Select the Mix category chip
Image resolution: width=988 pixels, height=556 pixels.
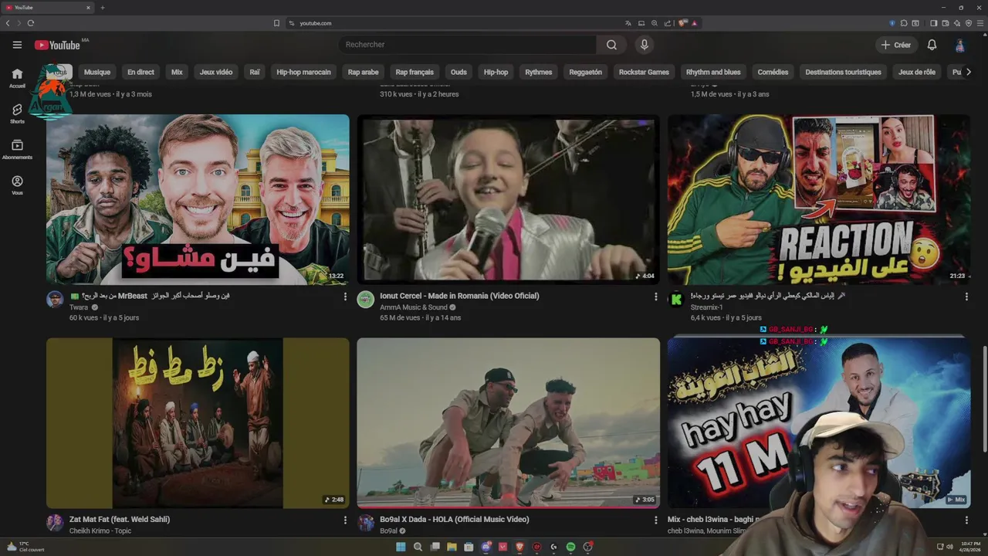177,72
